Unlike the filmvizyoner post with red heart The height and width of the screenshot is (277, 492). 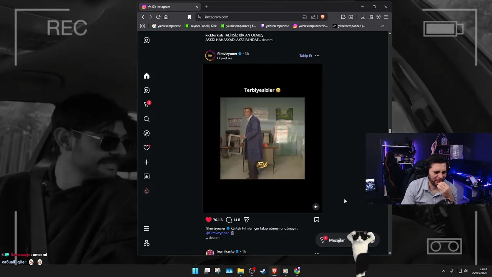click(x=208, y=220)
